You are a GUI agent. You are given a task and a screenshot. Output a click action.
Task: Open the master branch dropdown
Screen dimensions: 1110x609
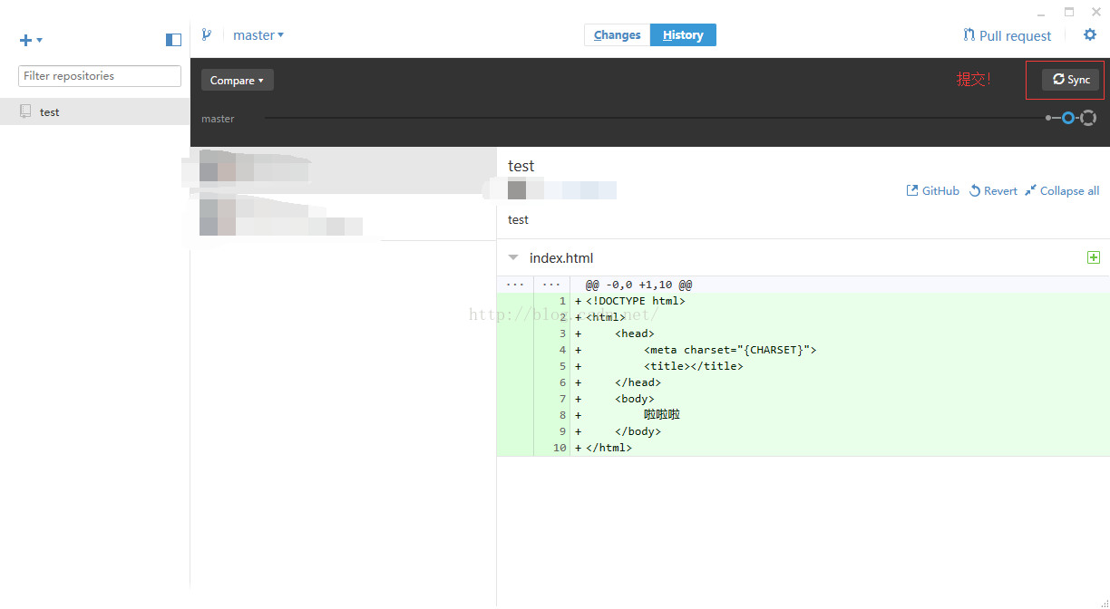[x=258, y=35]
